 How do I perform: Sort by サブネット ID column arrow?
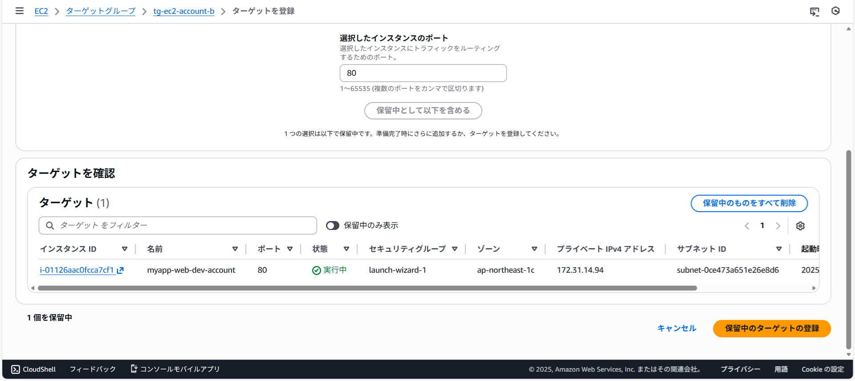tap(779, 249)
